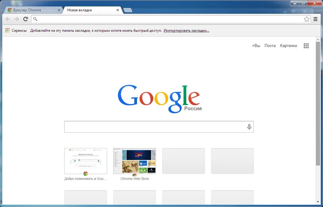
Task: Minimize the Chrome window
Action: click(x=295, y=3)
